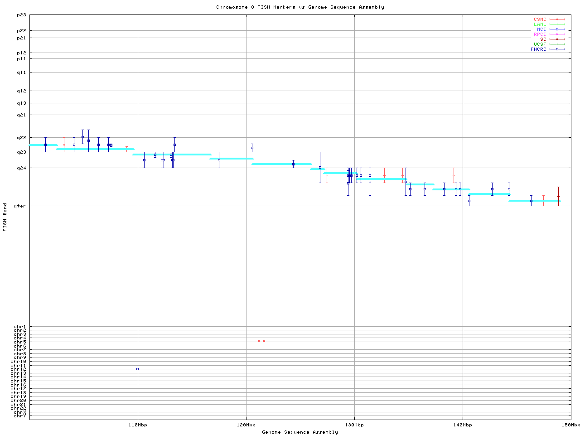
Task: Click the 150Mbp x-axis tick label
Action: (x=570, y=425)
